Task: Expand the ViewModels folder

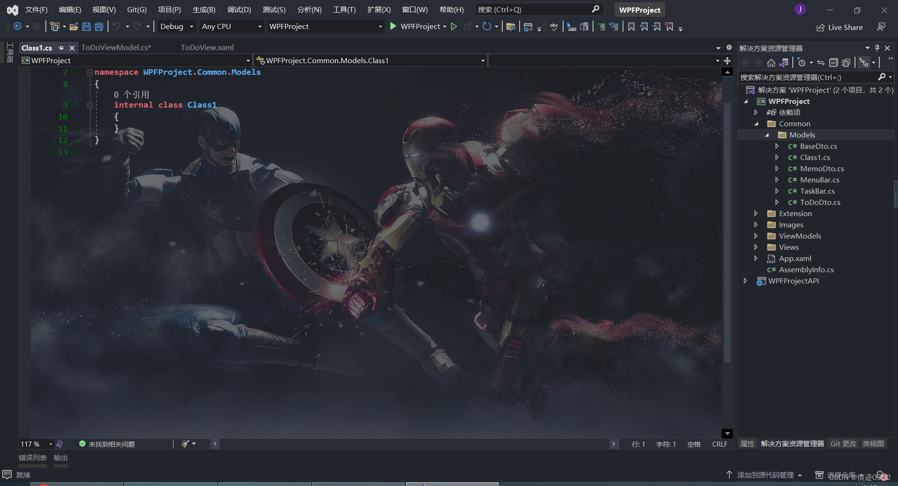Action: (756, 236)
